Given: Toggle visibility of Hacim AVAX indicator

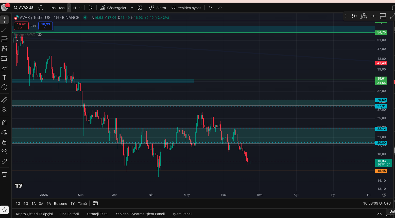Looking at the screenshot, I should pos(40,34).
